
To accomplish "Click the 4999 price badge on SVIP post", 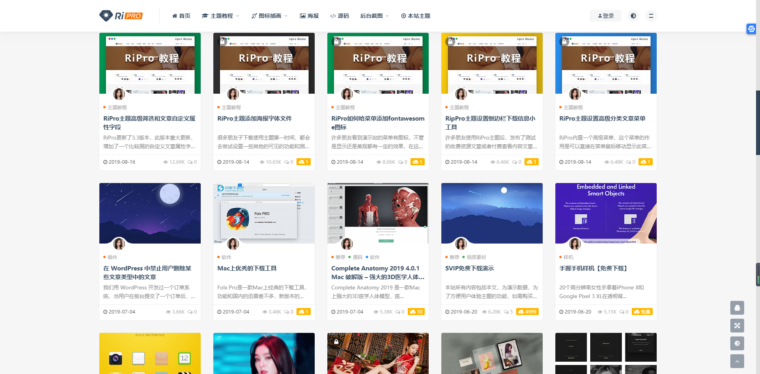I will [527, 312].
